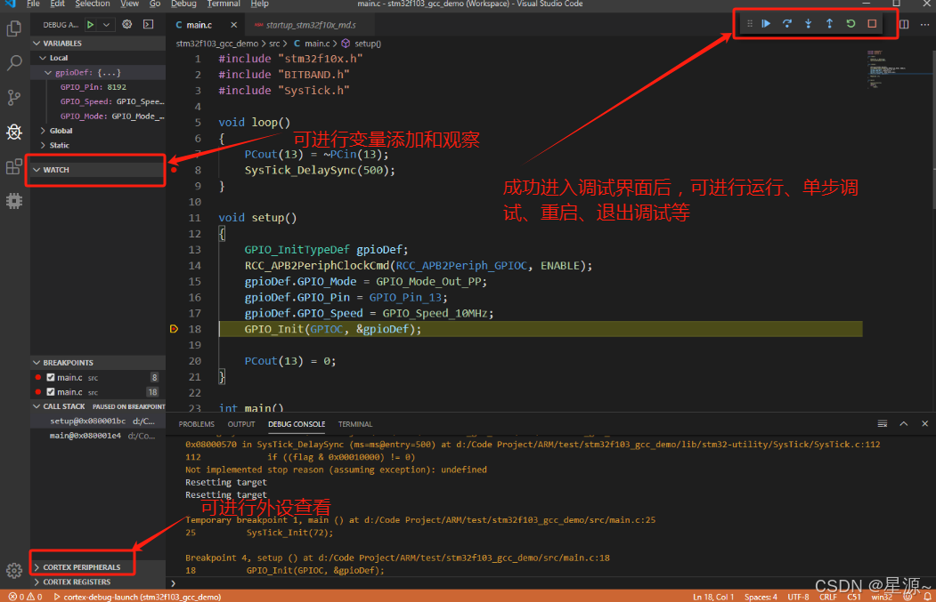Select main@0x080001e4 call stack frame
This screenshot has width=936, height=602.
click(x=98, y=436)
